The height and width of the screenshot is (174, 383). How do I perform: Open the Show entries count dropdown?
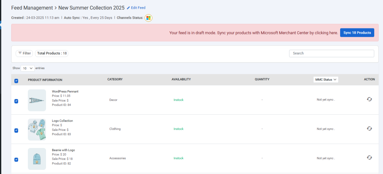click(x=28, y=68)
